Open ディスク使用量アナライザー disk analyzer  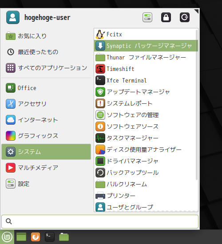pos(146,150)
